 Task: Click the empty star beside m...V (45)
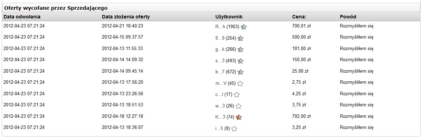240,83
